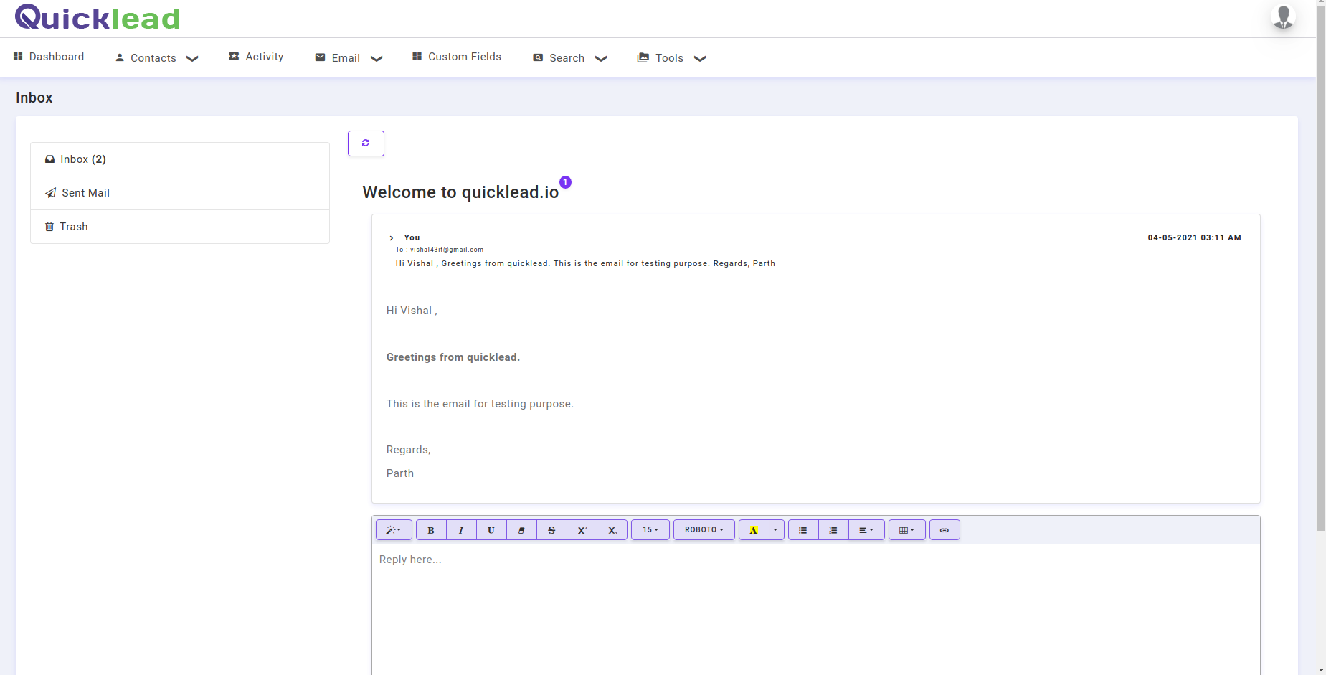The height and width of the screenshot is (675, 1326).
Task: Click the "Greetings from quicklead." bold line
Action: coord(453,357)
